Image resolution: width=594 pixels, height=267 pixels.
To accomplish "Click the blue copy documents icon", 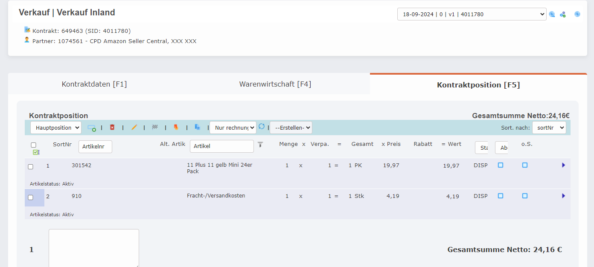I will pos(197,127).
